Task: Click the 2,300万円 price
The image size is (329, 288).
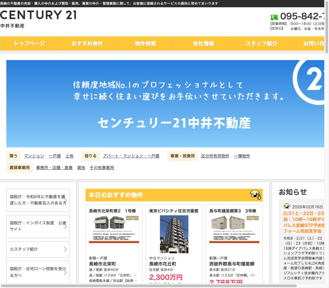Action: [166, 277]
